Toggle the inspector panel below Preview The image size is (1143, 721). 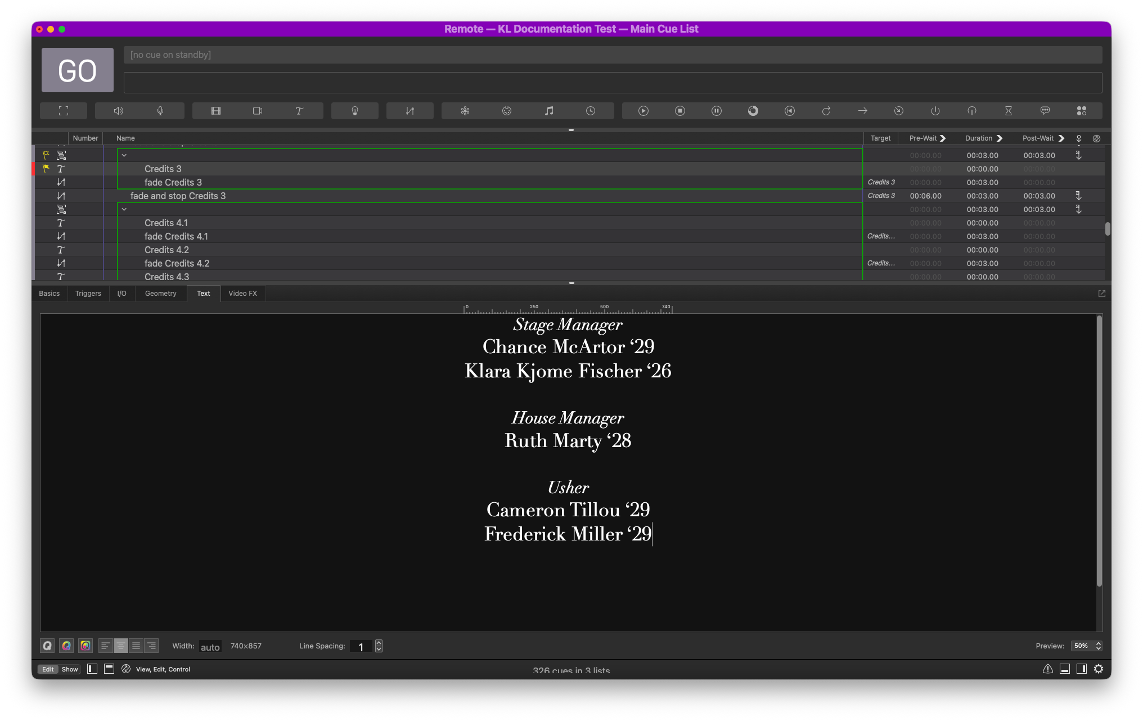pyautogui.click(x=1065, y=669)
